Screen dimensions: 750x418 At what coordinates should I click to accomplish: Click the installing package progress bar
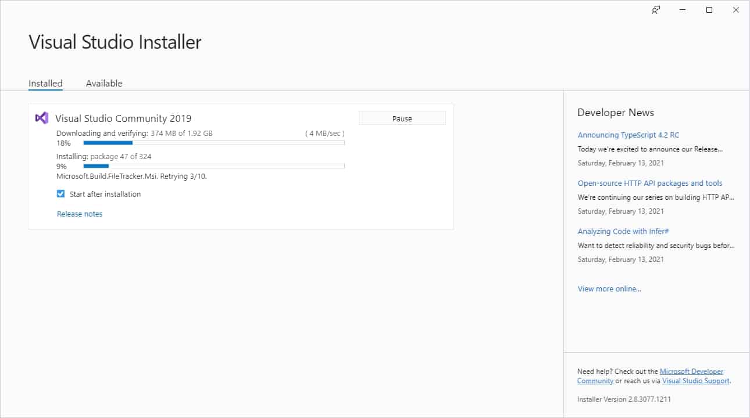pos(214,166)
